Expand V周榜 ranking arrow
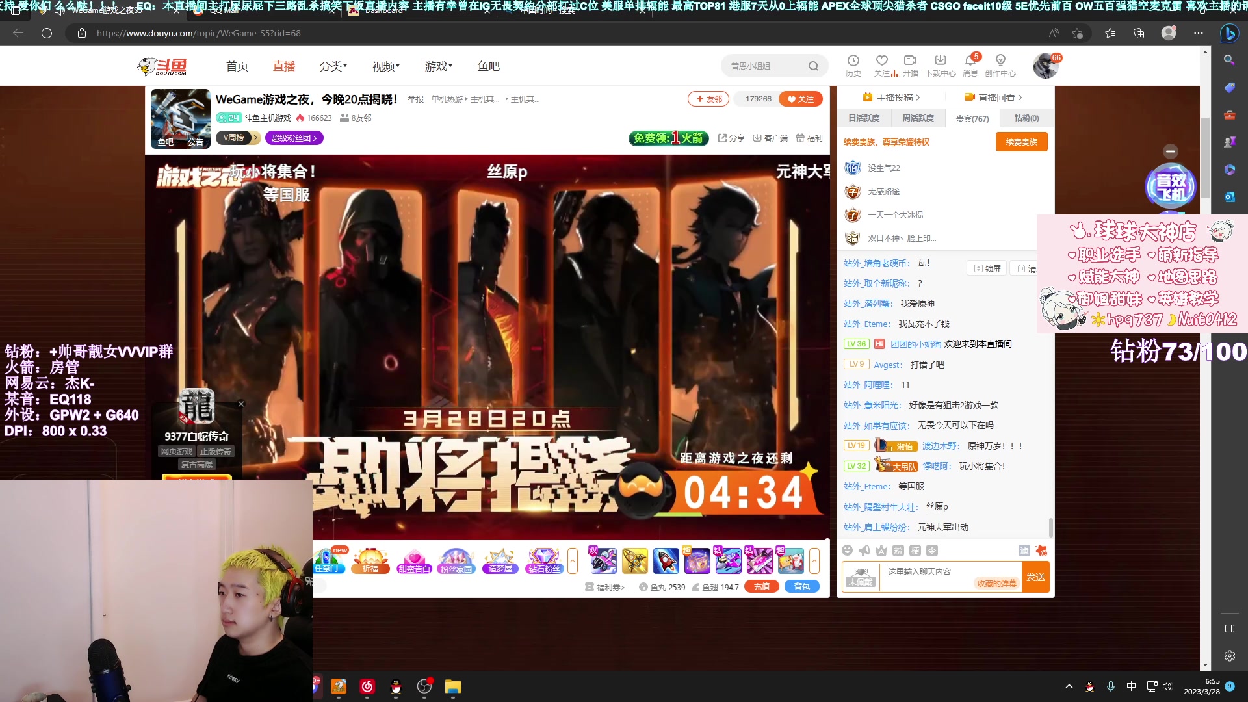This screenshot has width=1248, height=702. pos(255,138)
